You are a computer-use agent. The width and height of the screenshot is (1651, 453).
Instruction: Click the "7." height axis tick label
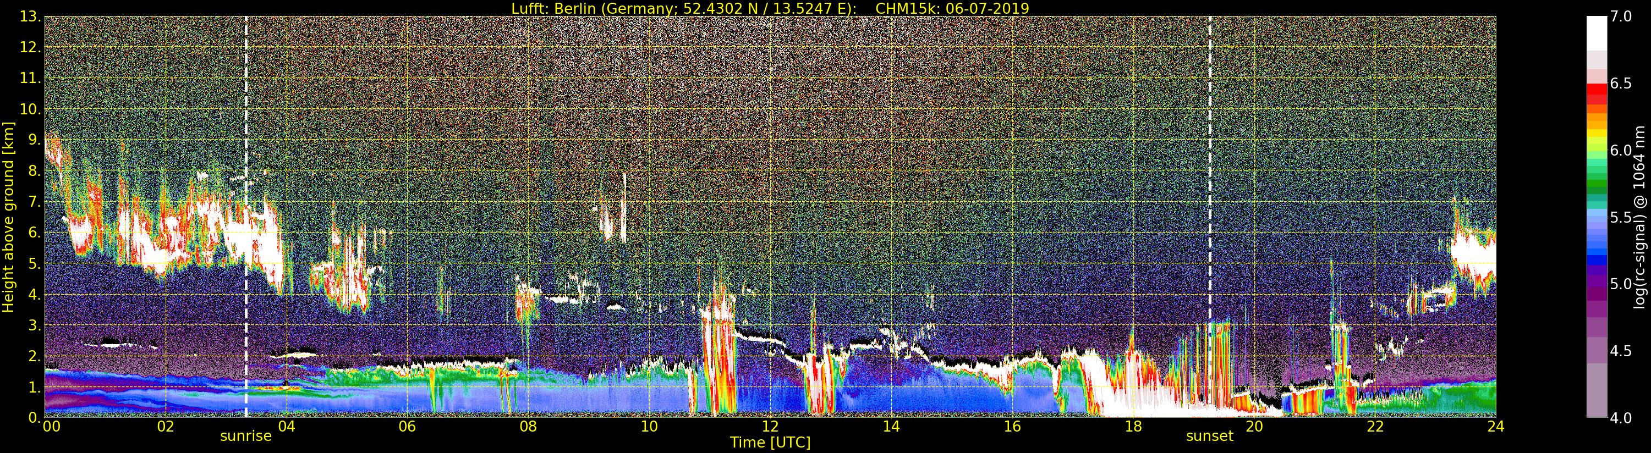[35, 202]
